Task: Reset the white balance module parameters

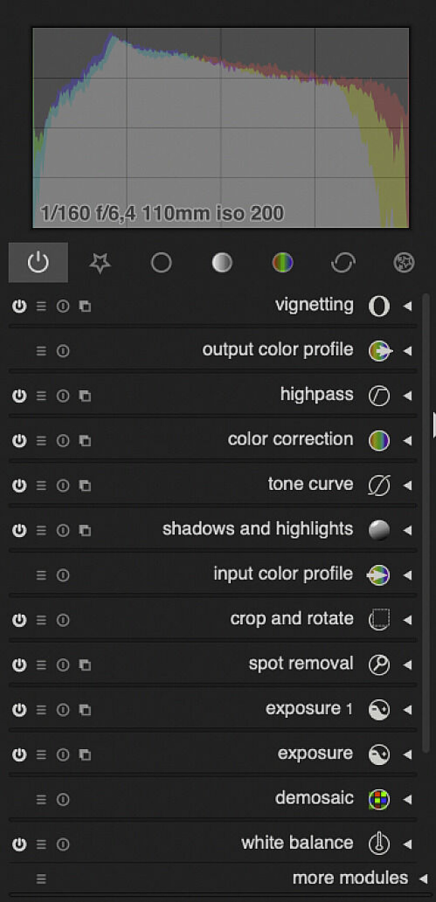Action: [x=63, y=844]
